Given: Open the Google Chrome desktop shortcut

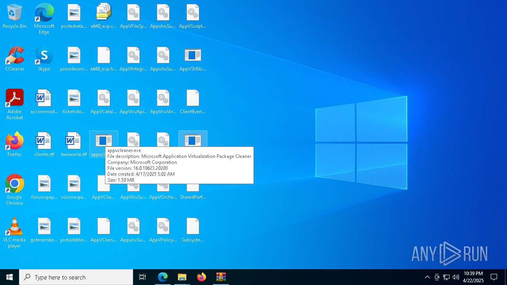Looking at the screenshot, I should click(x=15, y=190).
